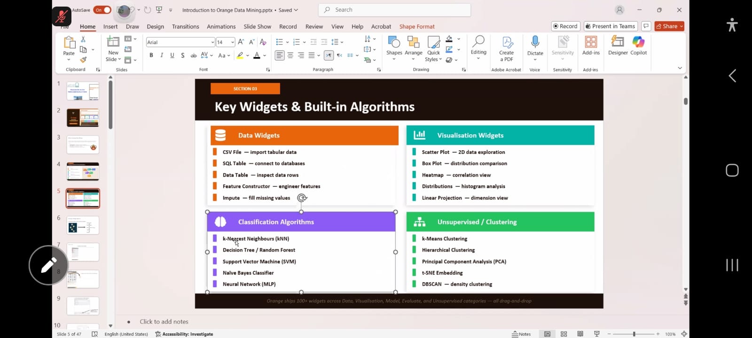The width and height of the screenshot is (752, 338).
Task: Expand the font name dropdown
Action: pos(212,42)
